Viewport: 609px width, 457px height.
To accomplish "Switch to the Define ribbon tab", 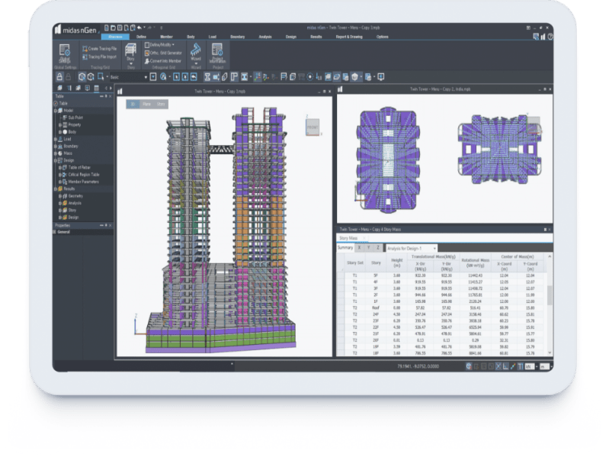I will (x=141, y=37).
